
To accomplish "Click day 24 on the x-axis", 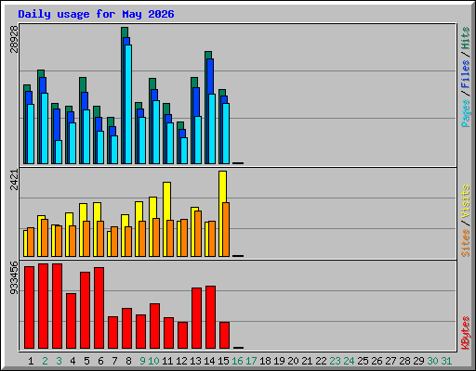I will (x=349, y=361).
